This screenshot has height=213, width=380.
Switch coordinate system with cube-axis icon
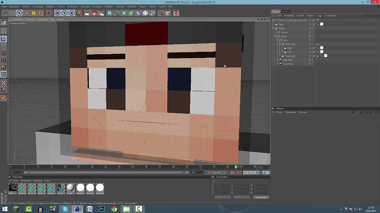(79, 13)
